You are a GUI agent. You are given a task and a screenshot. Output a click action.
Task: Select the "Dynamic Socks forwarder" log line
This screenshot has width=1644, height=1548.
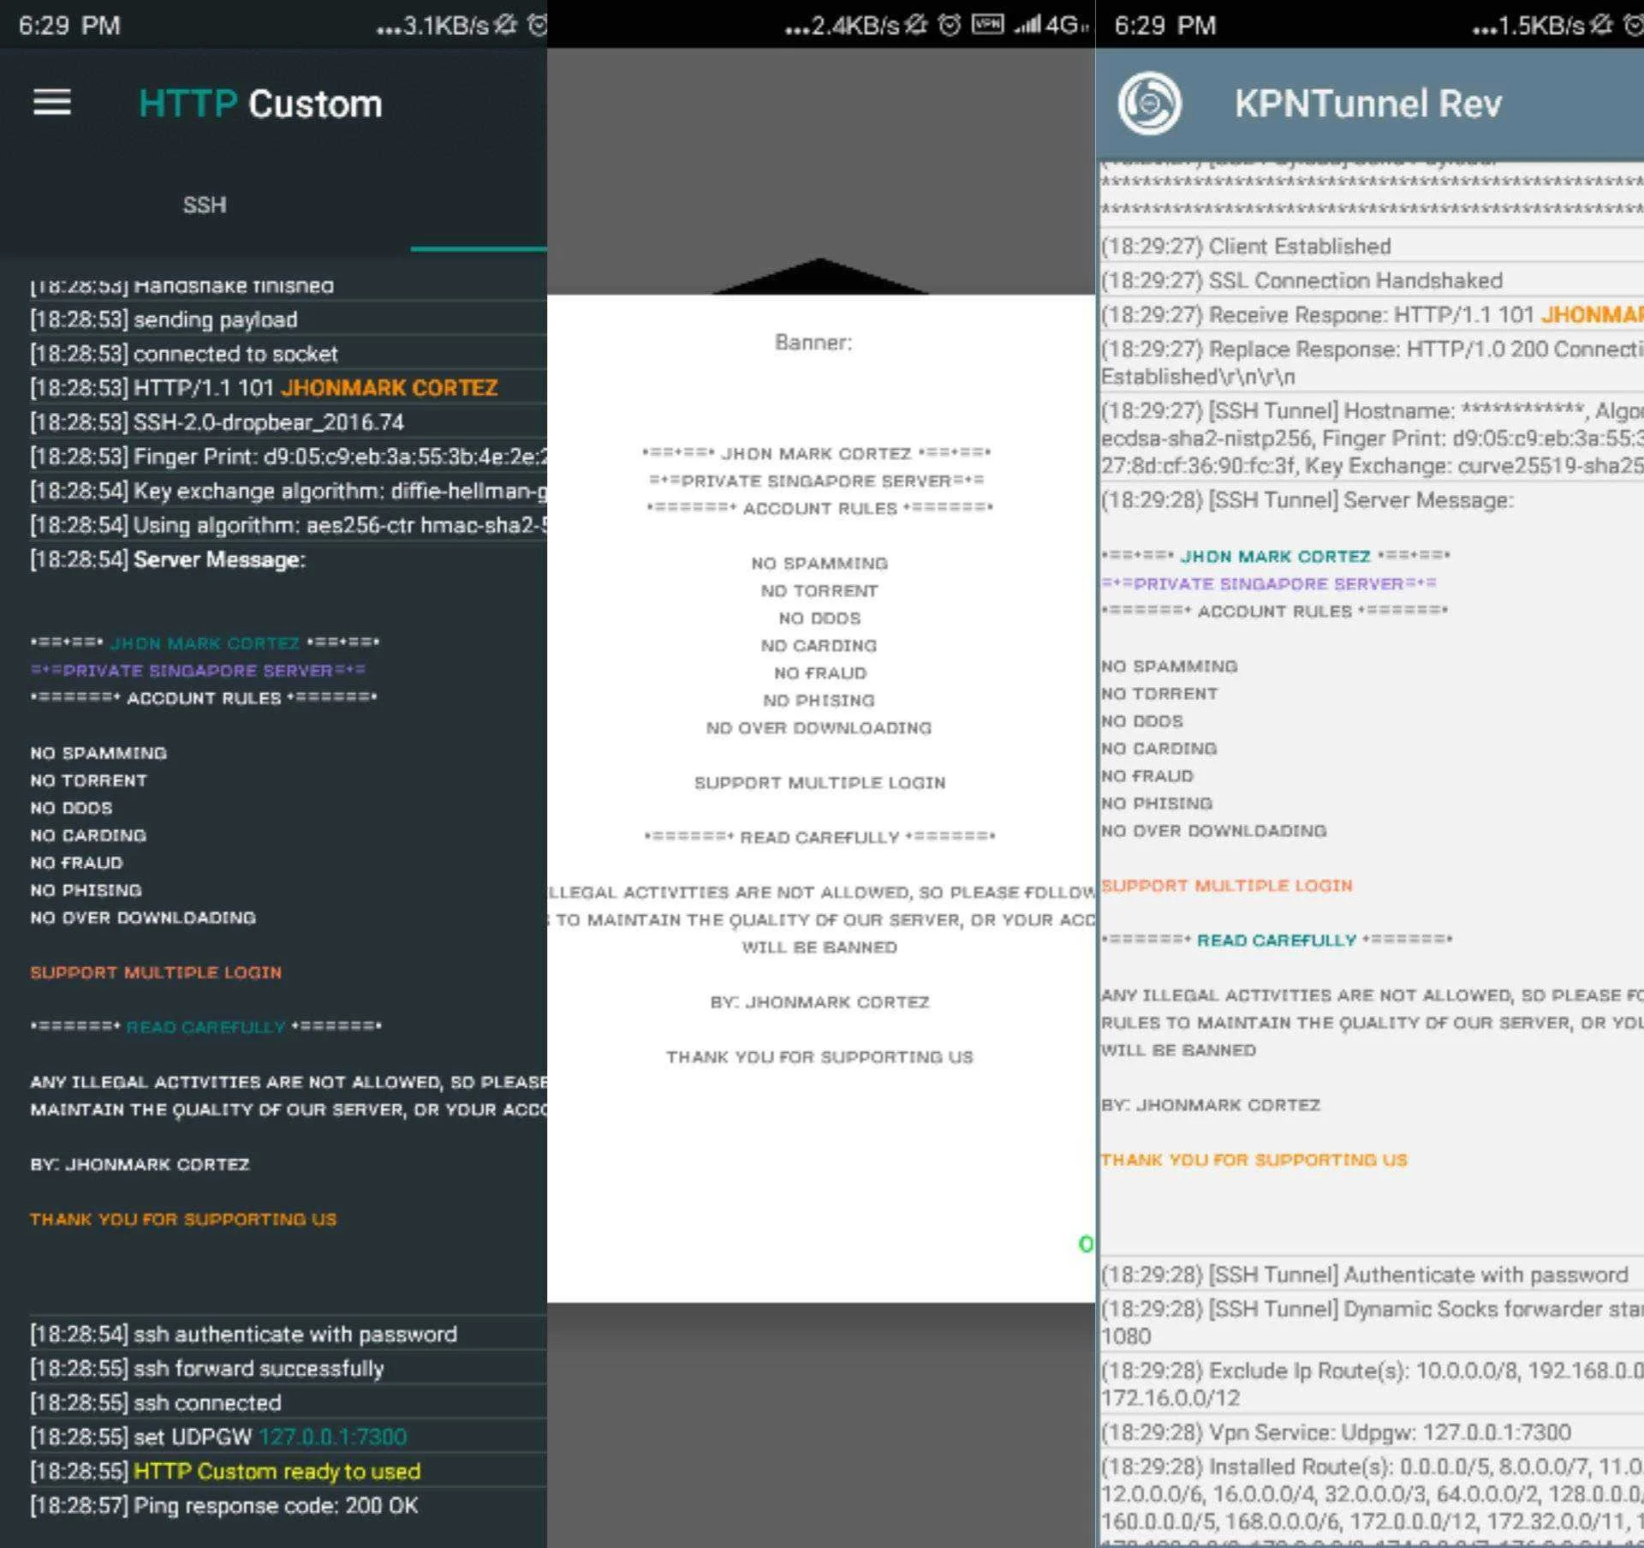[1372, 1322]
